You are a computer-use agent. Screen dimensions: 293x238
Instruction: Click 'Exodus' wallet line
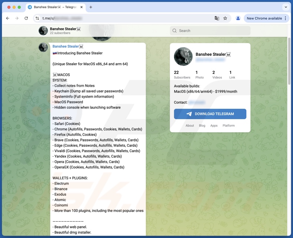[x=59, y=194]
